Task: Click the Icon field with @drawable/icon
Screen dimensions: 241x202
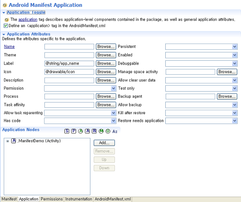Action: (69, 72)
